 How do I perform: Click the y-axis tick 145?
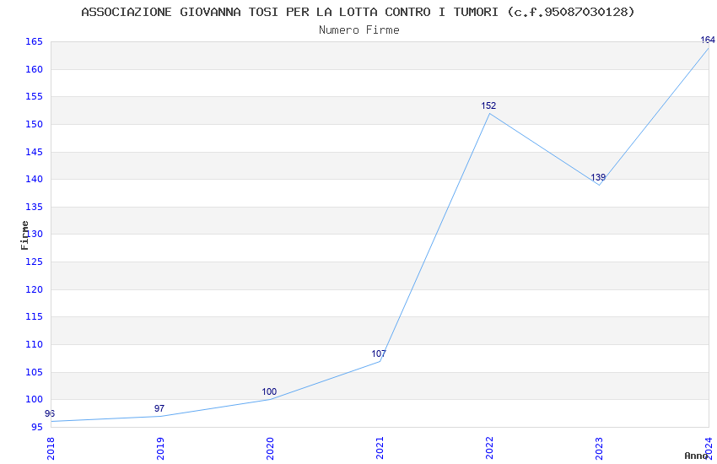(x=34, y=152)
